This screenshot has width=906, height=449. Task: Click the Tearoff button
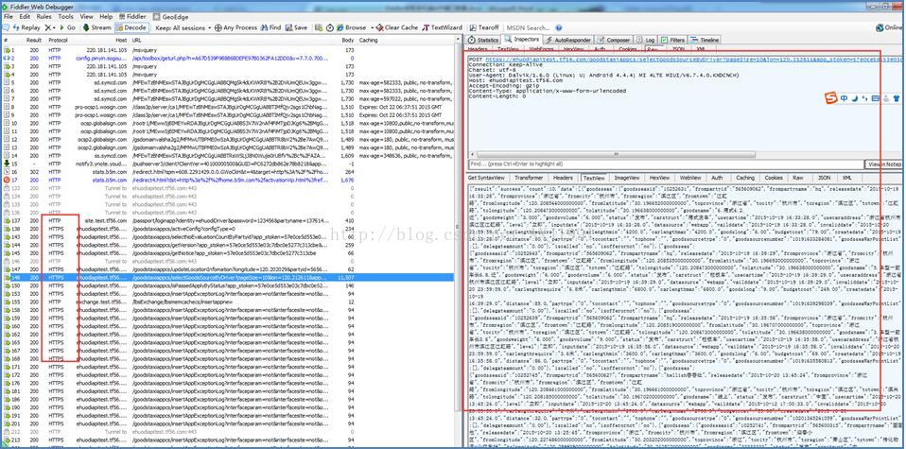tap(484, 27)
